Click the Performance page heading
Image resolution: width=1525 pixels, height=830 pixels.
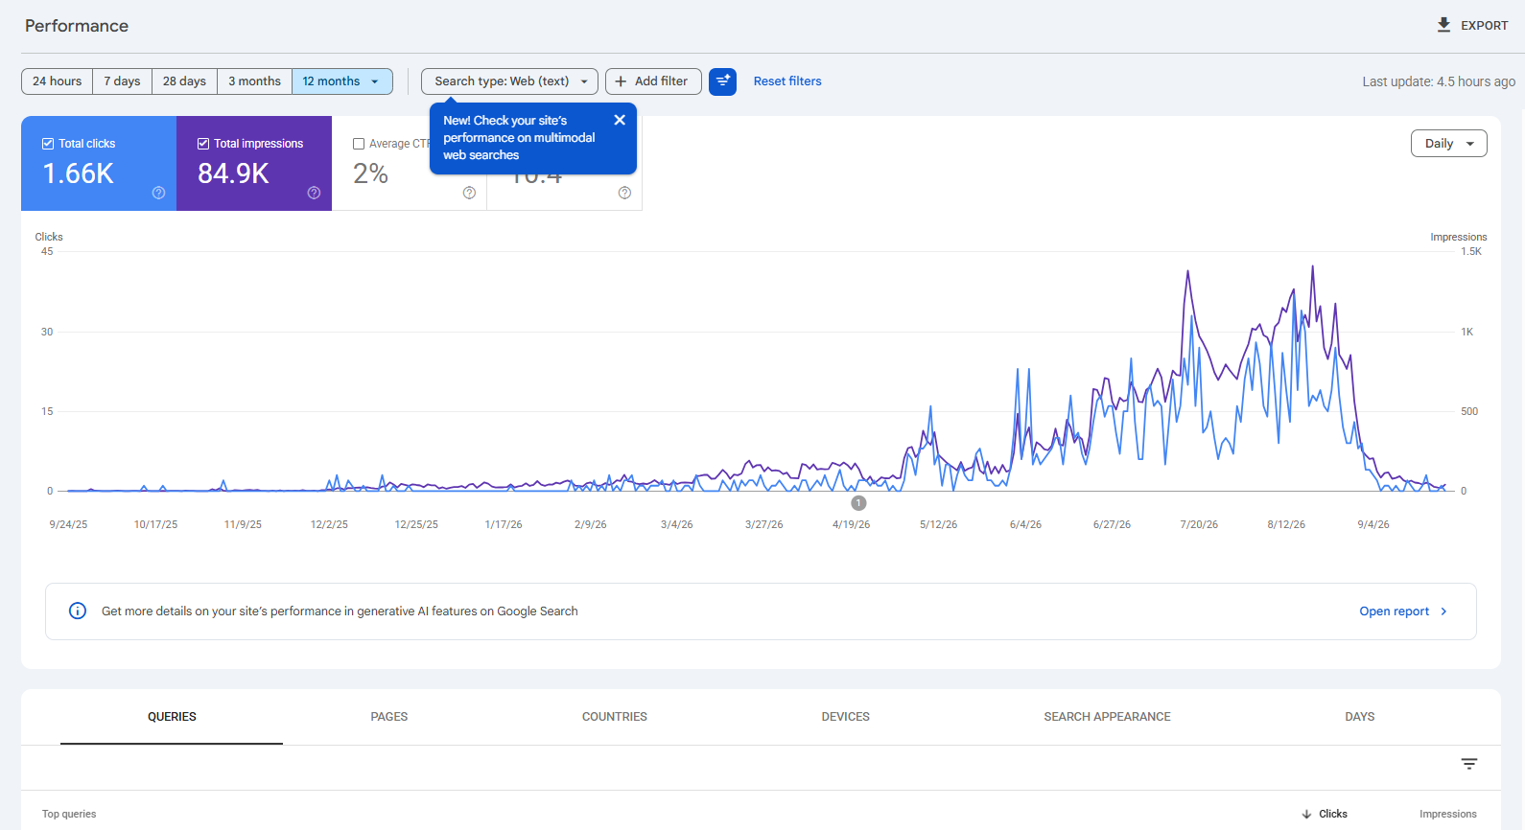77,26
